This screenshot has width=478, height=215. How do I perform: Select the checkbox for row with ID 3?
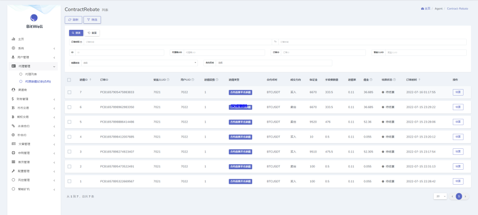pos(69,152)
